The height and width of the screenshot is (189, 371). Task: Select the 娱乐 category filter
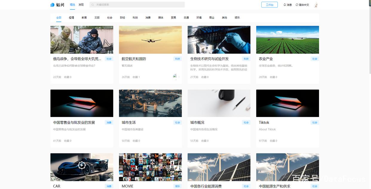(x=237, y=18)
